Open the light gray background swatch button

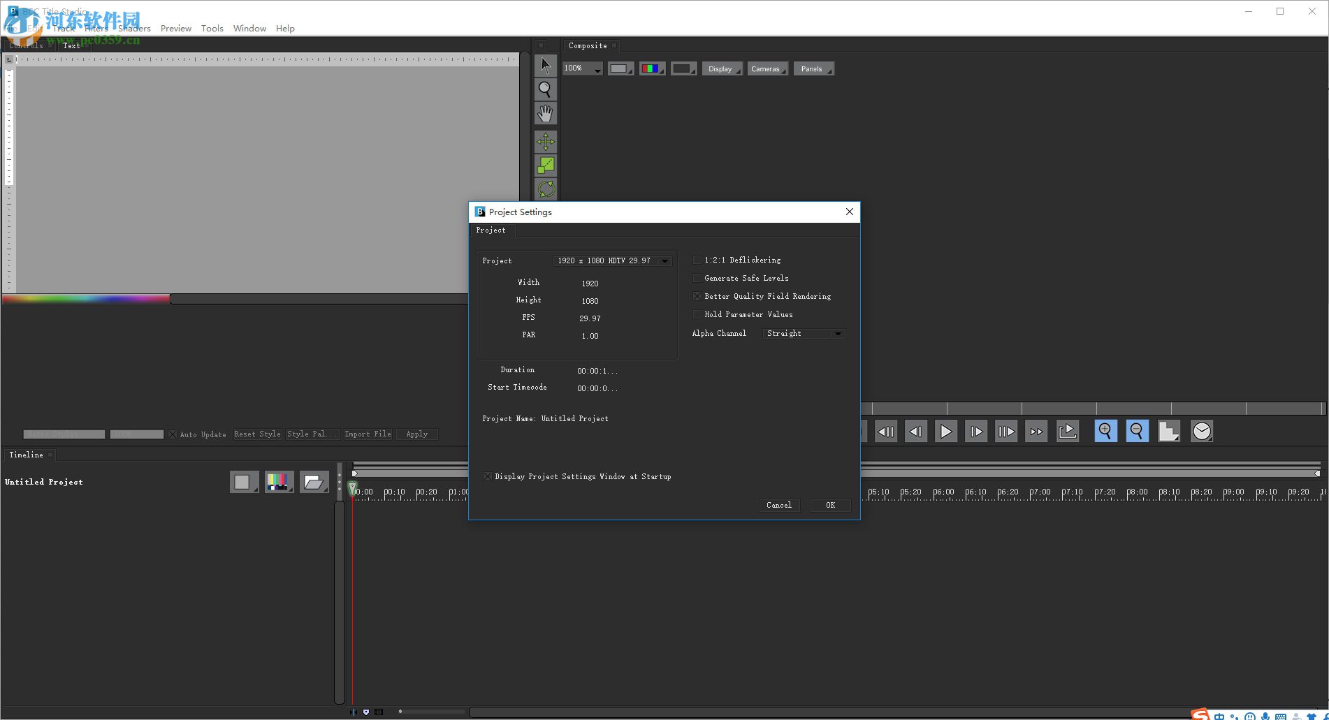(620, 68)
